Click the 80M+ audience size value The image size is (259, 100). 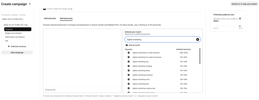(x=216, y=21)
